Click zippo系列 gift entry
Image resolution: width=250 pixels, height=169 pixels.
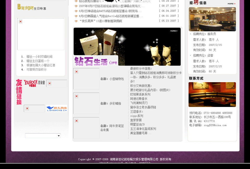click(x=137, y=116)
